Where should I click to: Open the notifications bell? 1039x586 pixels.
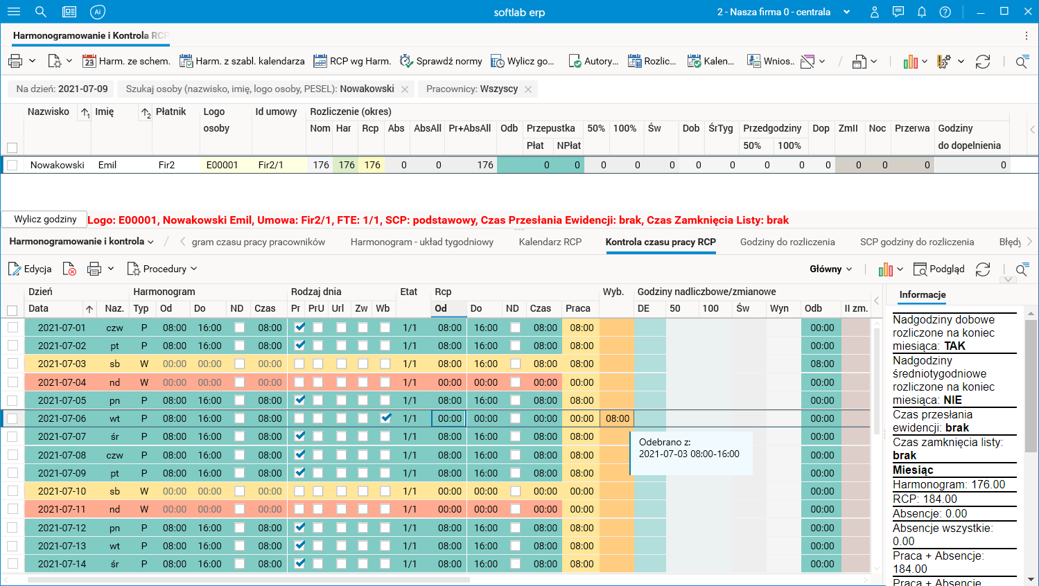(x=922, y=12)
